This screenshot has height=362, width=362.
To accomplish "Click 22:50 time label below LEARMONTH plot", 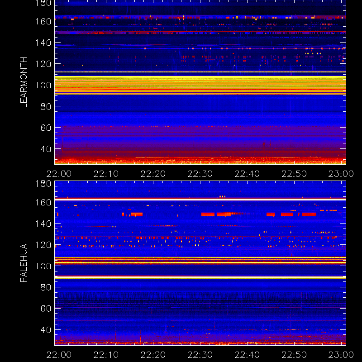I will [x=294, y=174].
